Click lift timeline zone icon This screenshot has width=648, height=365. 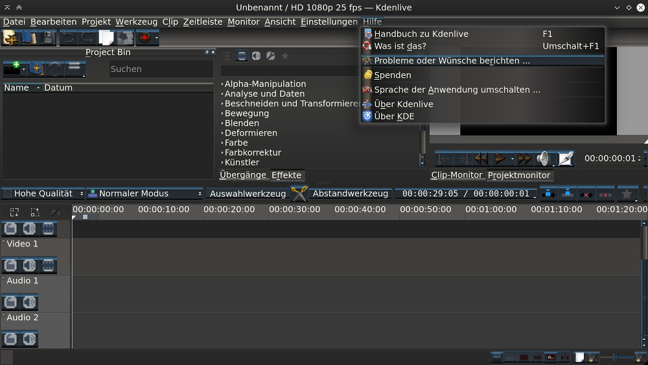pos(605,193)
